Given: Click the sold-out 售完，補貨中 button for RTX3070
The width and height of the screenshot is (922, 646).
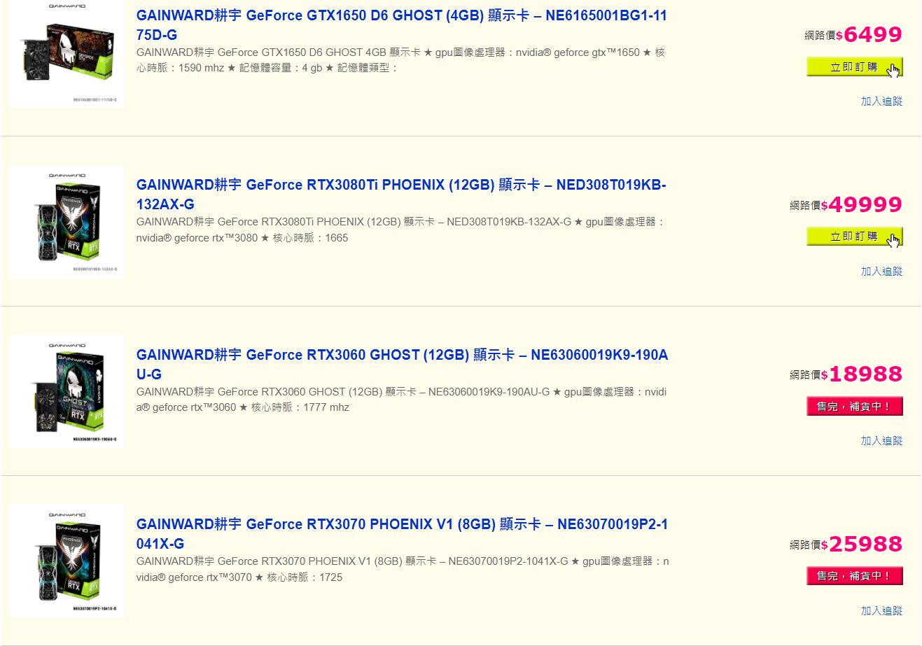Looking at the screenshot, I should 855,576.
